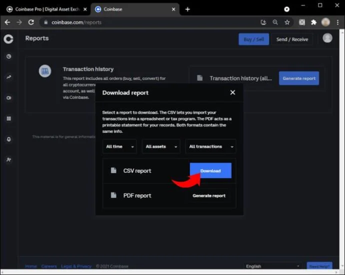The width and height of the screenshot is (345, 275).
Task: Click the screenshot extension icon in toolbar
Action: (302, 22)
